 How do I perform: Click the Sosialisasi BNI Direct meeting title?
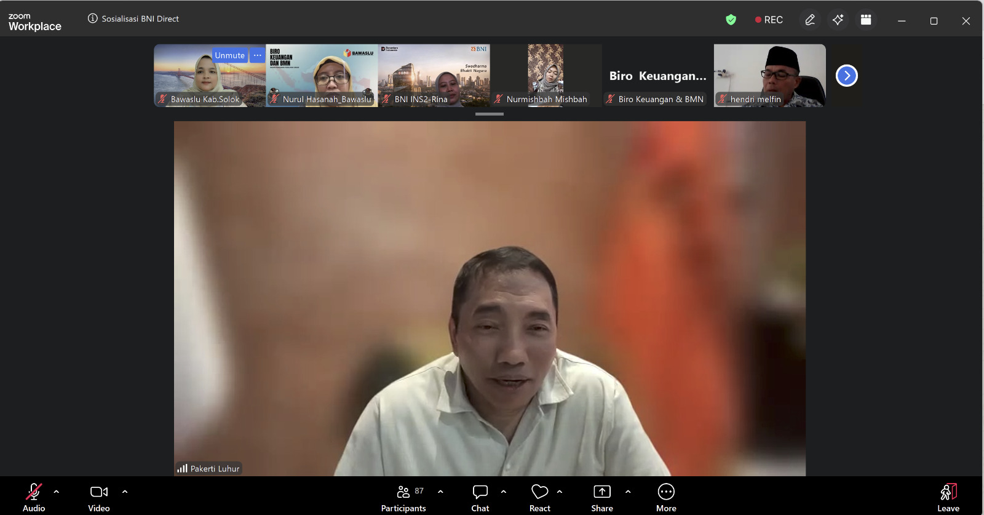point(140,18)
